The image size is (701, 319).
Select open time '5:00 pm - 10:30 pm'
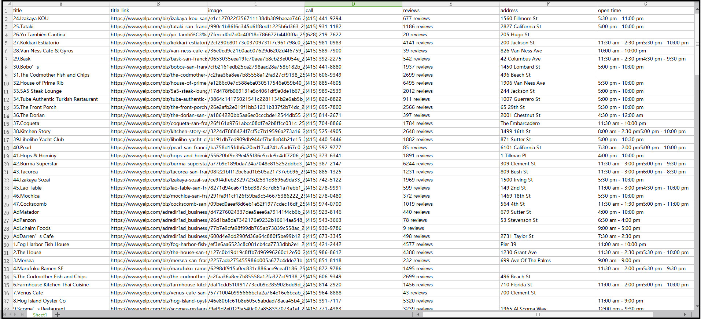(646, 140)
